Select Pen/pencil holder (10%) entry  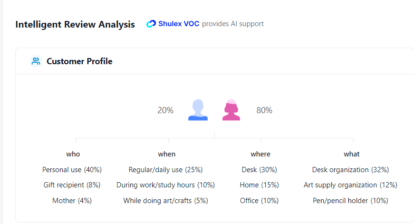click(x=350, y=201)
